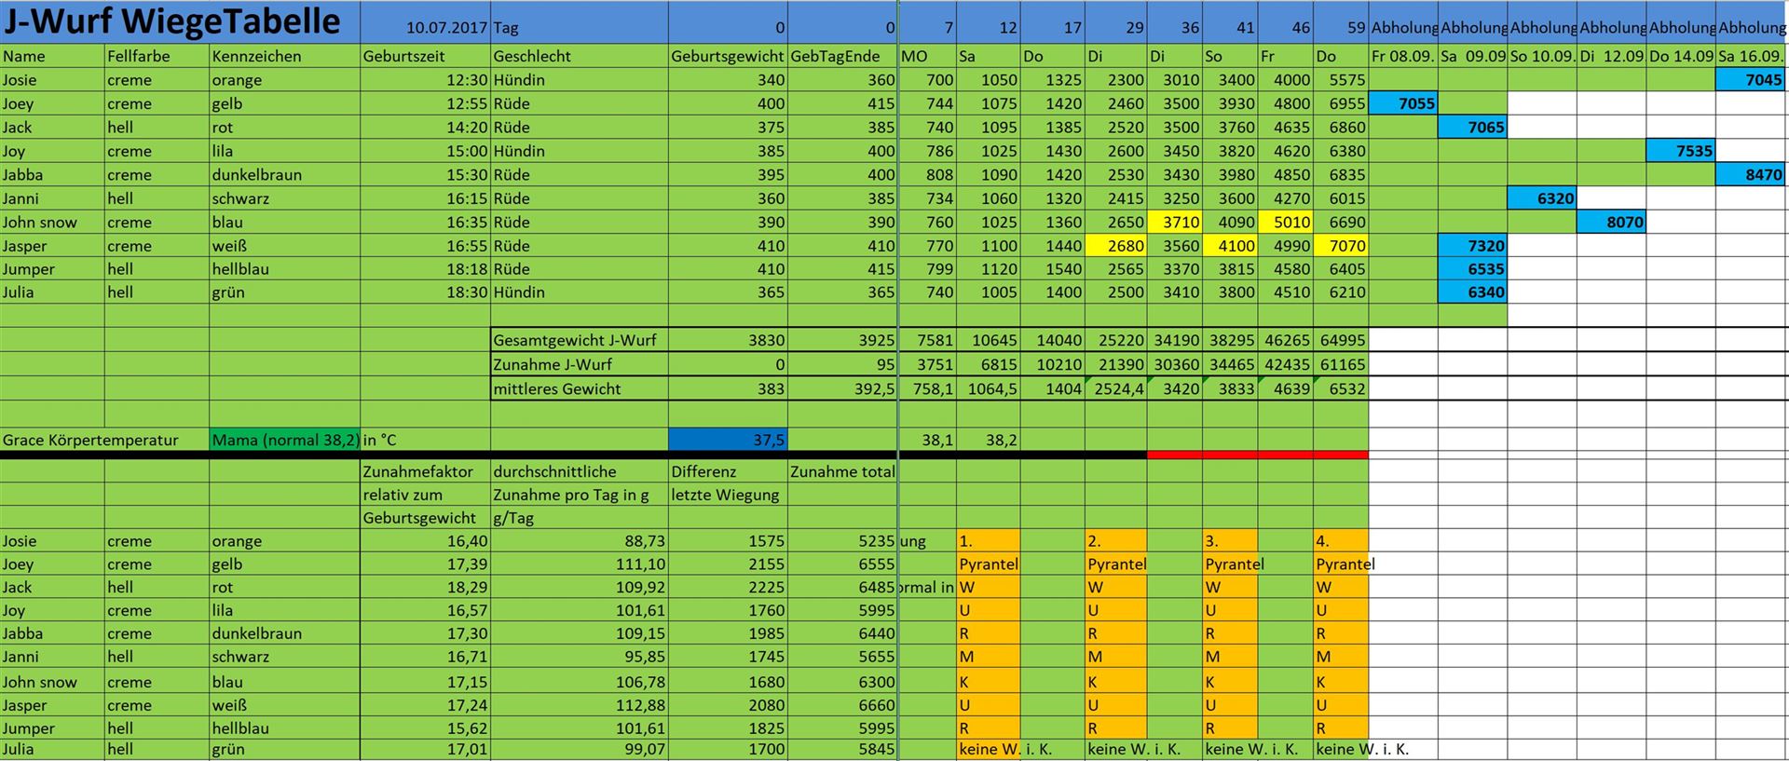The height and width of the screenshot is (761, 1789).
Task: Select 'Kennzeichen' column header
Action: pyautogui.click(x=285, y=56)
